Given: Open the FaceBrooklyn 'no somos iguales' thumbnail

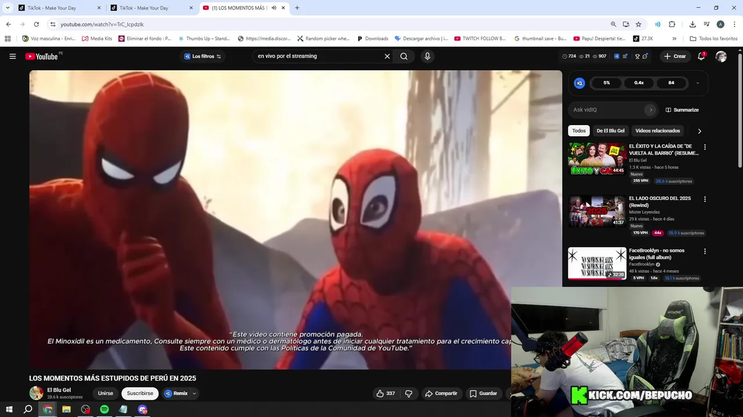Looking at the screenshot, I should (597, 264).
